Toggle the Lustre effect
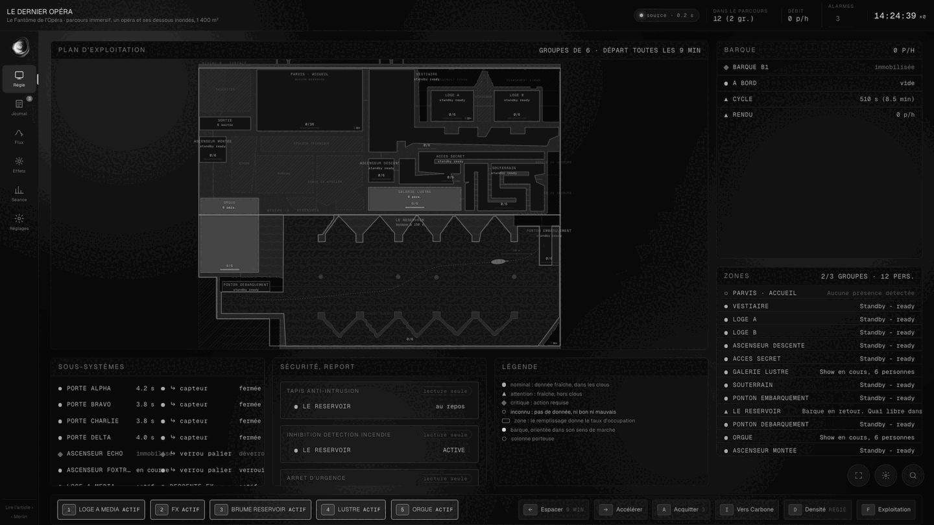The height and width of the screenshot is (525, 934). tap(351, 509)
